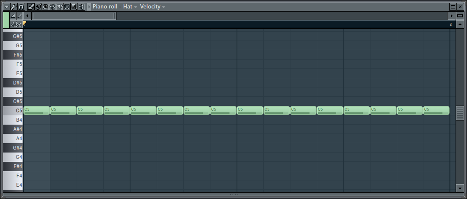Image resolution: width=467 pixels, height=199 pixels.
Task: Select the Delete tool
Action: coord(45,7)
